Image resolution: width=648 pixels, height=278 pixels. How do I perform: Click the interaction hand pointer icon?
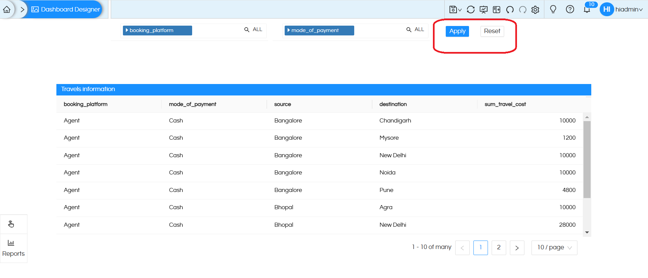coord(11,224)
